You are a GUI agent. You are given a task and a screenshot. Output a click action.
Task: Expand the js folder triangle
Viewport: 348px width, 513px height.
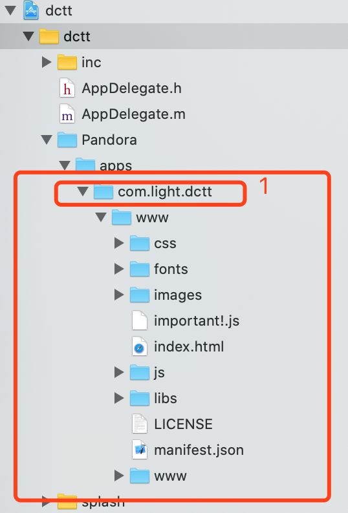pos(119,372)
